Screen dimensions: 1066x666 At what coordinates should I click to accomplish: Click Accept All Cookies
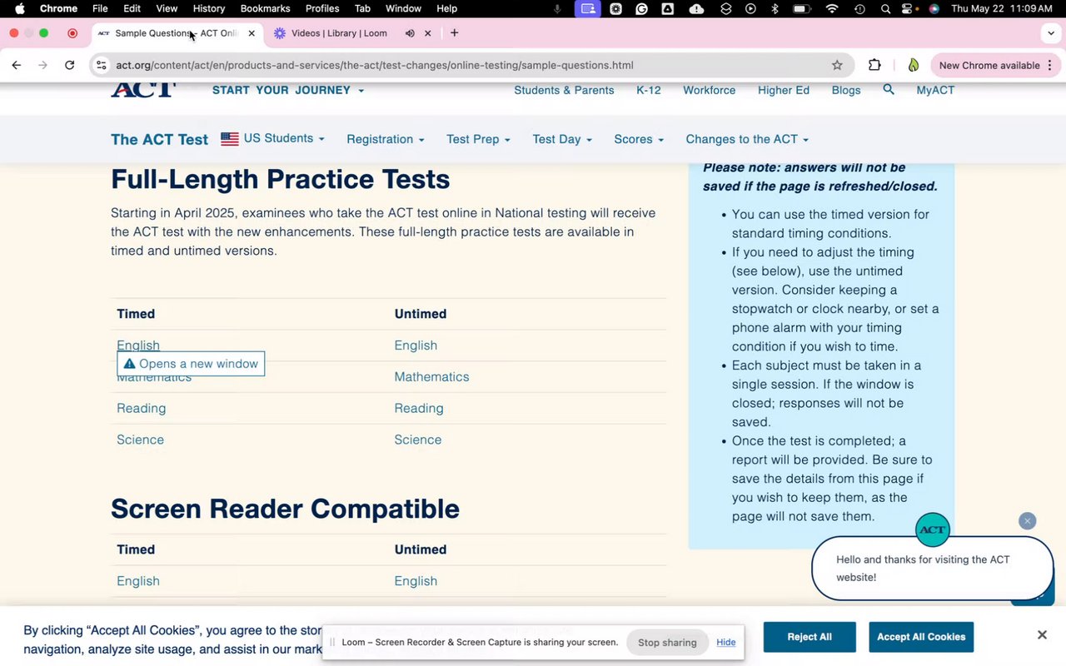921,637
